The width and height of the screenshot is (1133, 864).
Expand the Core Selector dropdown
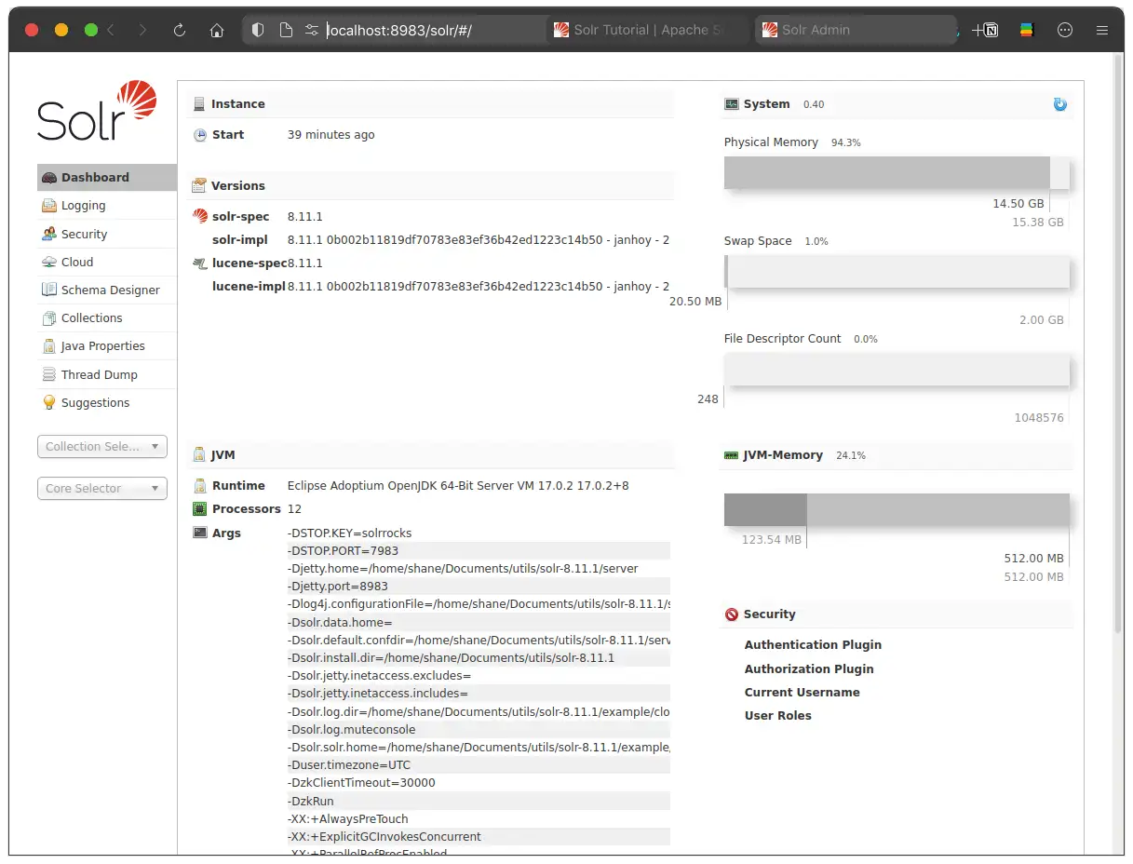102,489
